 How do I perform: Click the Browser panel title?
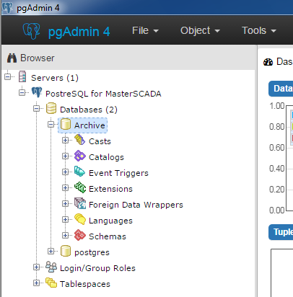pyautogui.click(x=38, y=58)
